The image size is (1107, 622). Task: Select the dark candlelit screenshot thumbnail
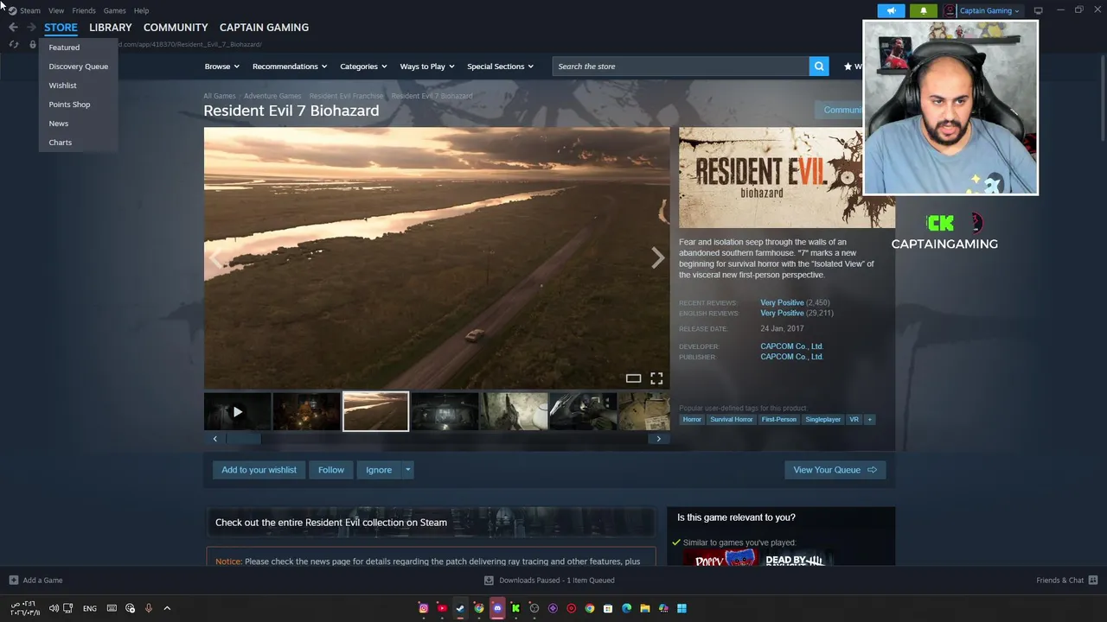point(306,412)
